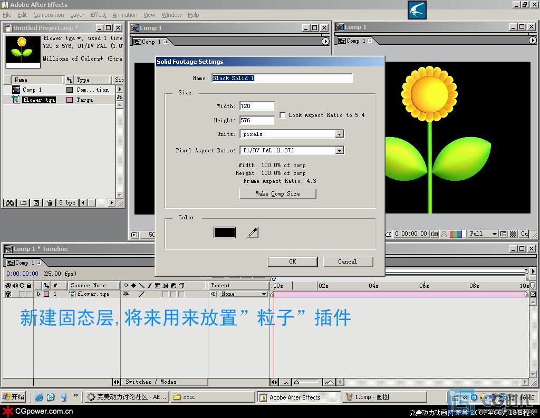Click the solid Name input field
The image size is (540, 418).
pyautogui.click(x=282, y=78)
